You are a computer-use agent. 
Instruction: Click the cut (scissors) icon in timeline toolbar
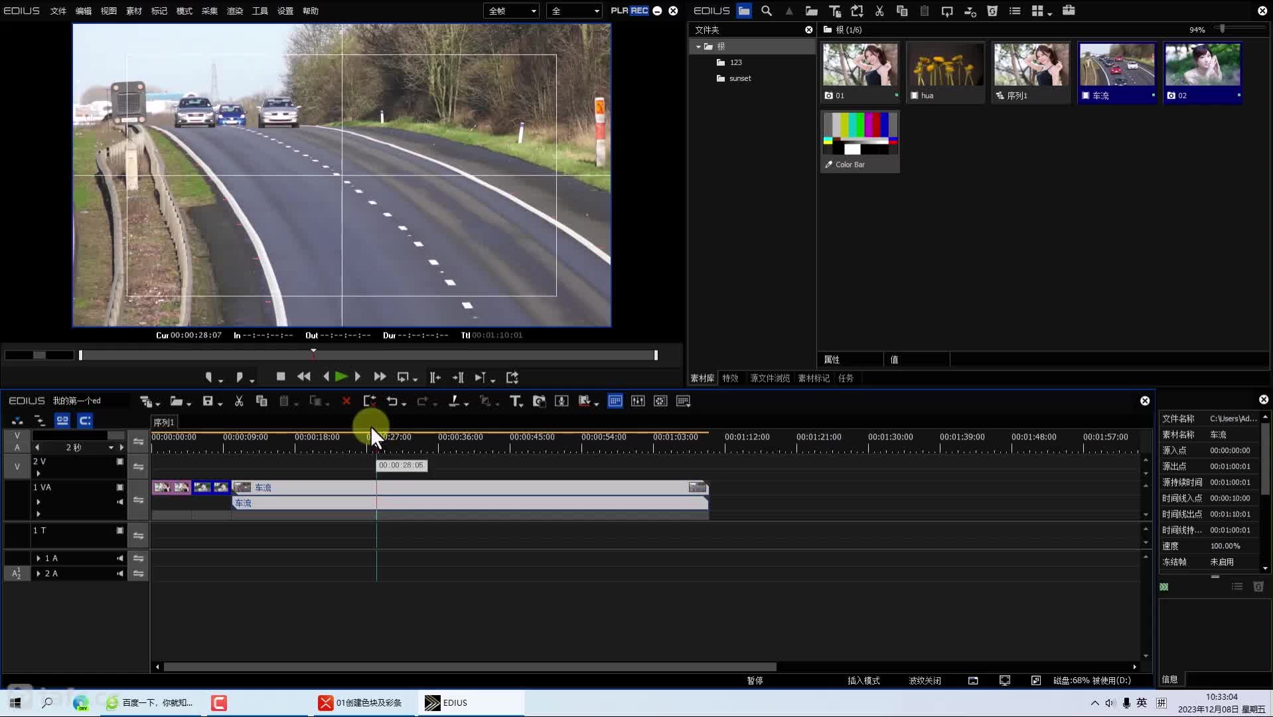[239, 401]
